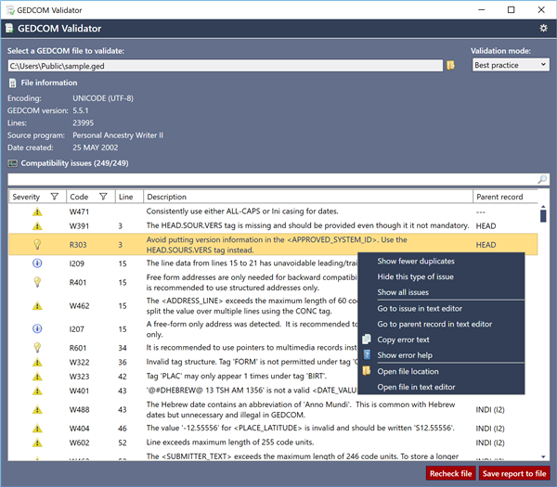Click Save report to file button

[x=514, y=473]
